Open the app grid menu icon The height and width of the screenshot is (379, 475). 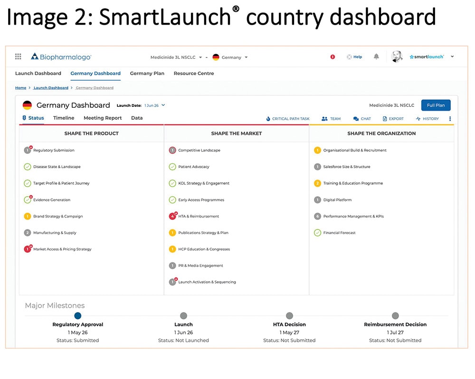pyautogui.click(x=18, y=57)
